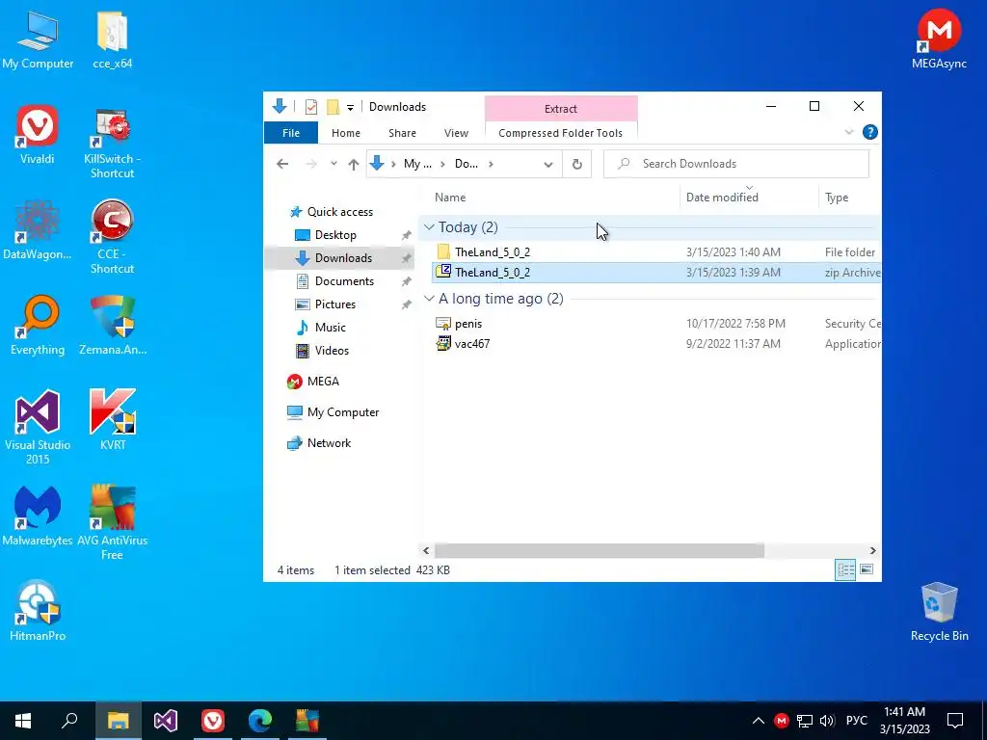
Task: Open taskbar search magnifier
Action: [x=69, y=721]
